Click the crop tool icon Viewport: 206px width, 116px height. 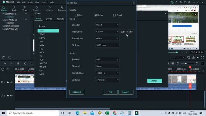[31, 63]
